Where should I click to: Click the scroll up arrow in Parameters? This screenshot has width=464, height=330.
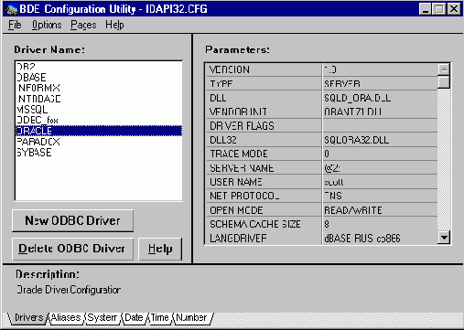444,69
